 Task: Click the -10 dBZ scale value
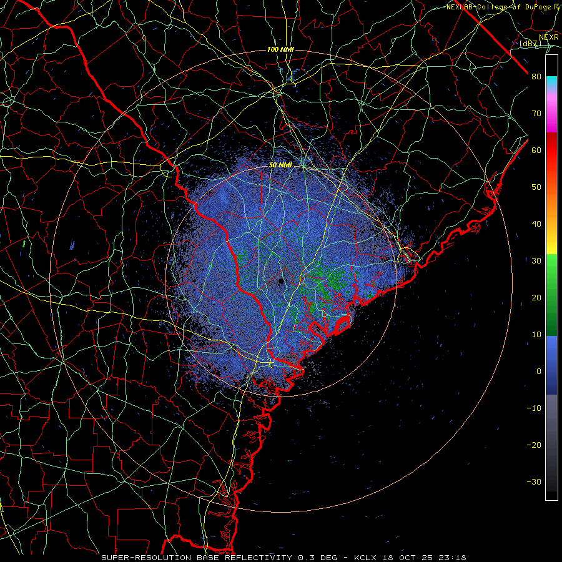pos(534,408)
